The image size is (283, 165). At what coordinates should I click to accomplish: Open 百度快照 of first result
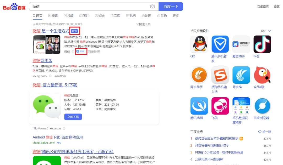click(x=94, y=52)
